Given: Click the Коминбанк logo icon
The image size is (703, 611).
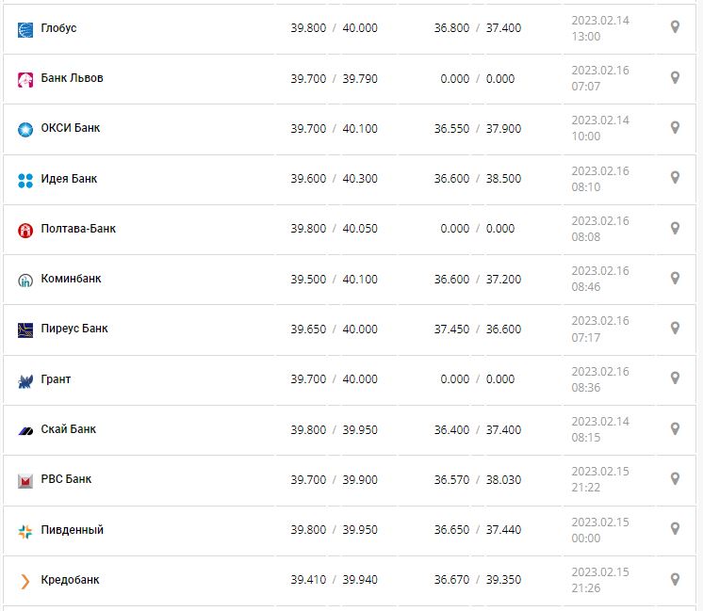Looking at the screenshot, I should click(x=25, y=280).
